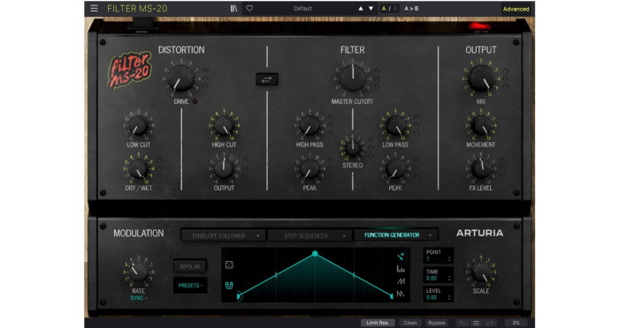Click the FX Level knob

point(481,169)
